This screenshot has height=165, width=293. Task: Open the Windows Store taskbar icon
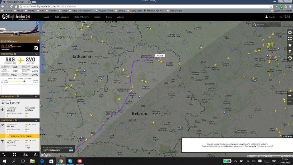[51, 161]
